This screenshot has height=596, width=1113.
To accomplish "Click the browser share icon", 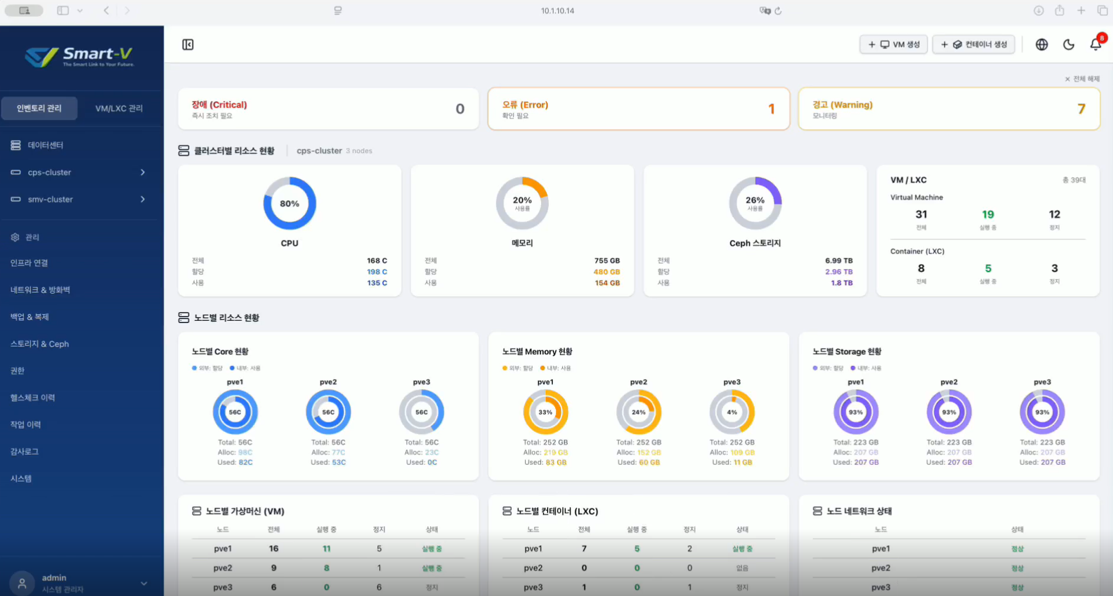I will pos(1059,10).
